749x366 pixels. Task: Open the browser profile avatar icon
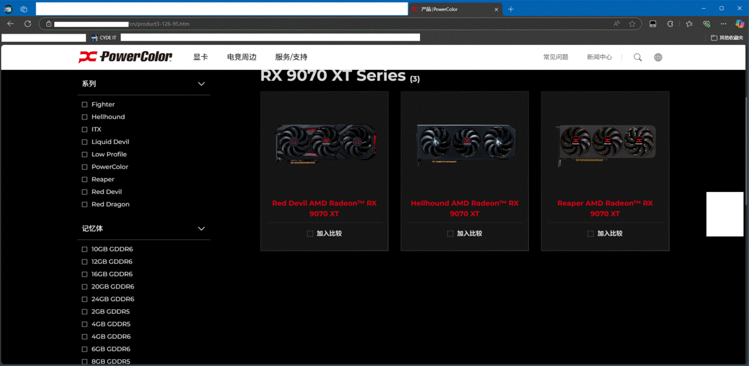click(8, 9)
